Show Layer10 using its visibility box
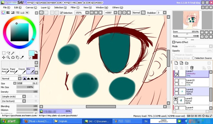The image size is (213, 124). [x=176, y=80]
